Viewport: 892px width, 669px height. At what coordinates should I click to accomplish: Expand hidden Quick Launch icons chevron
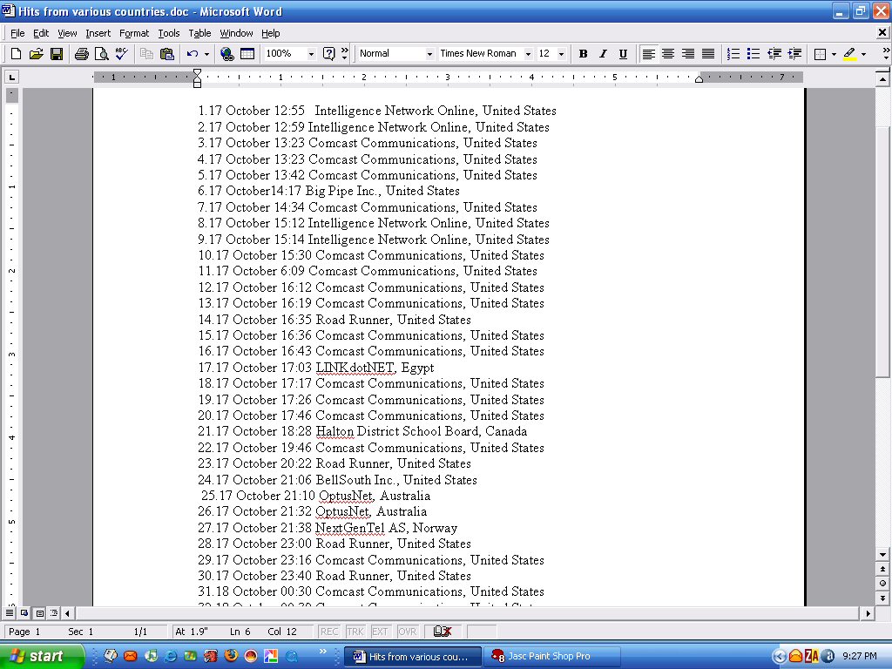pyautogui.click(x=322, y=652)
